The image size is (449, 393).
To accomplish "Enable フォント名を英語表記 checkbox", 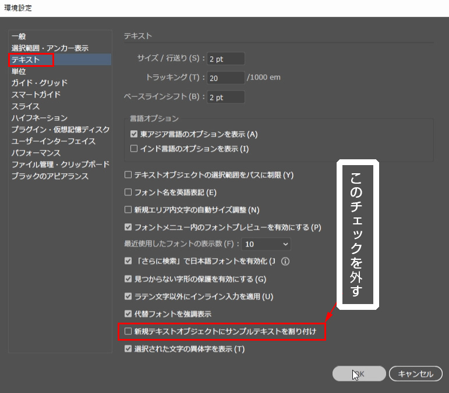I will coord(128,192).
